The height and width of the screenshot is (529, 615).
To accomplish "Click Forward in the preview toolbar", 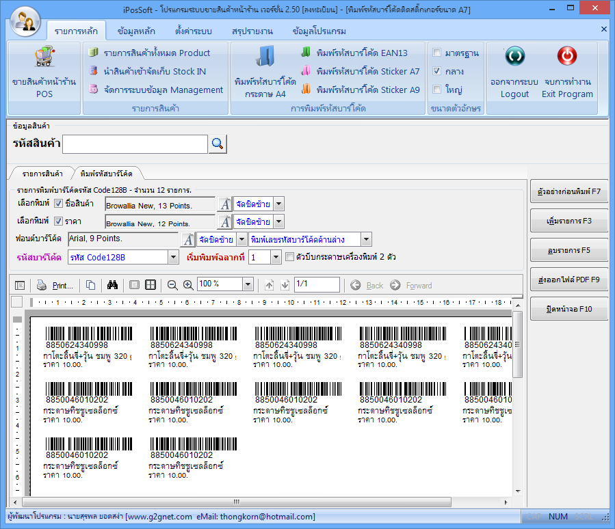I will tap(411, 285).
